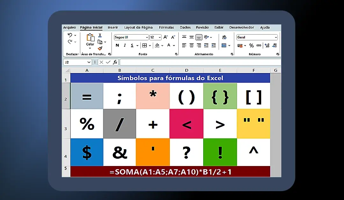Select the pink cell with < symbol
344x200 pixels.
click(x=186, y=124)
